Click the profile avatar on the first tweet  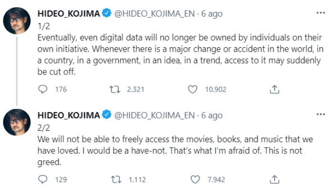18,21
